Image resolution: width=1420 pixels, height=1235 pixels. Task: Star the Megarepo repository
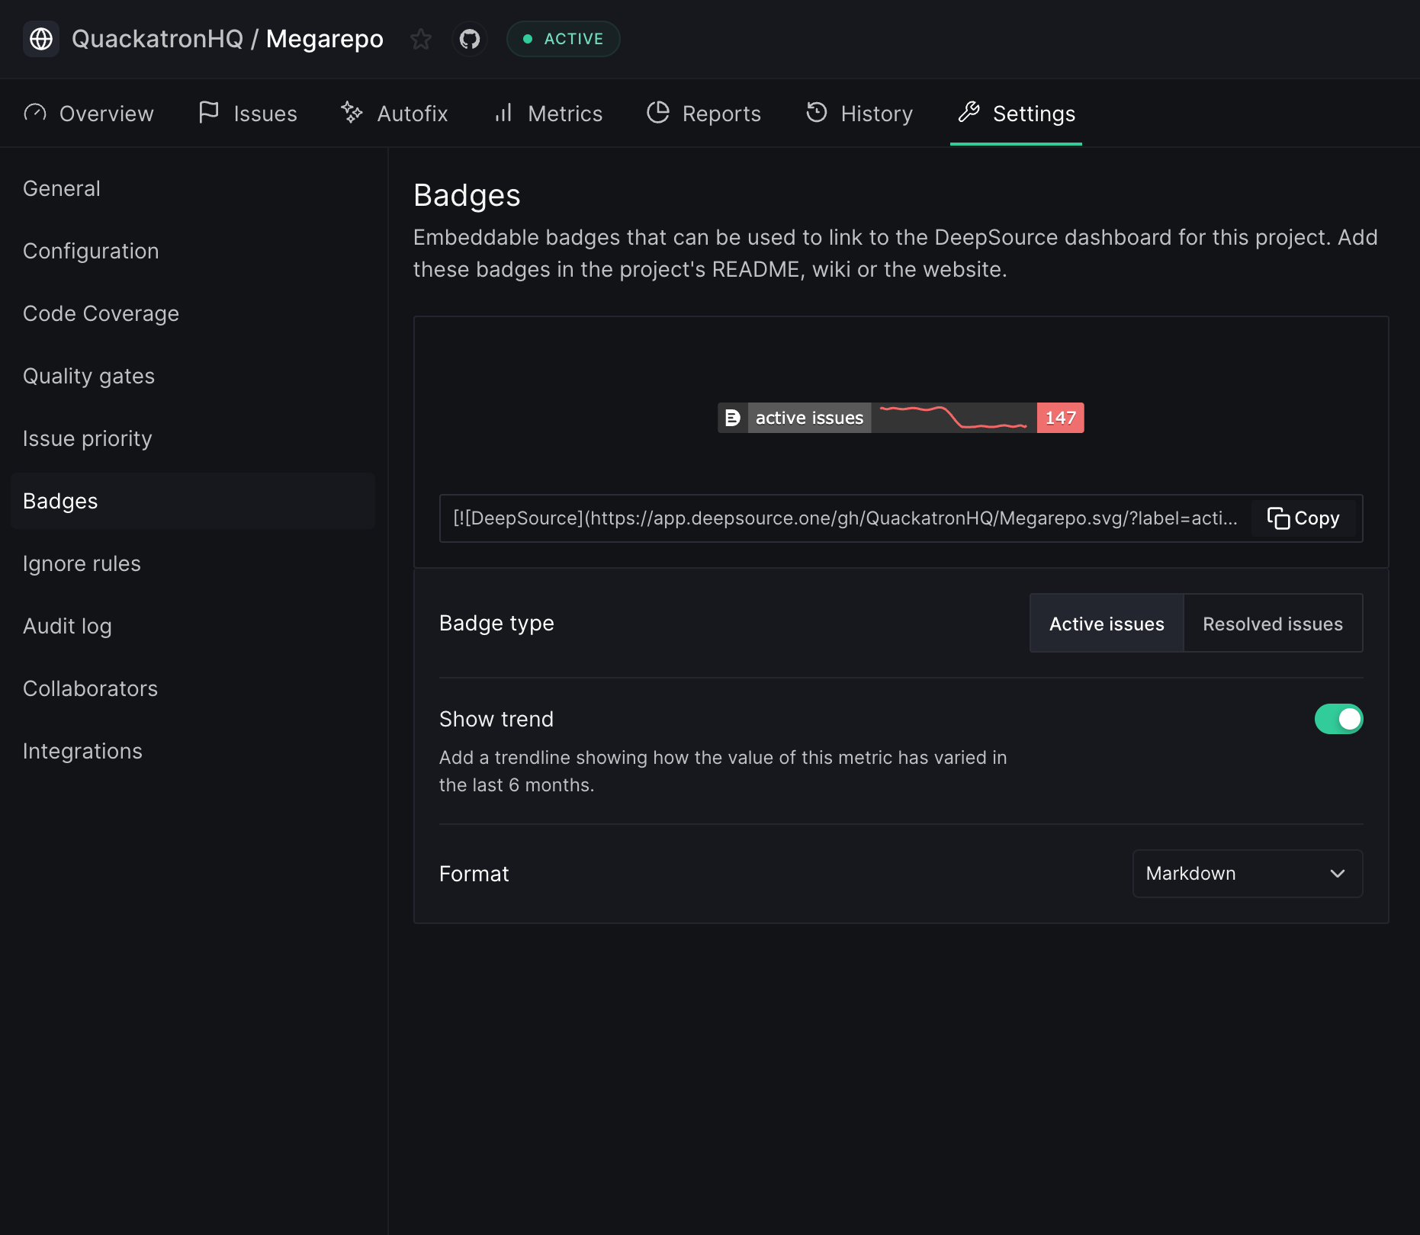point(421,39)
